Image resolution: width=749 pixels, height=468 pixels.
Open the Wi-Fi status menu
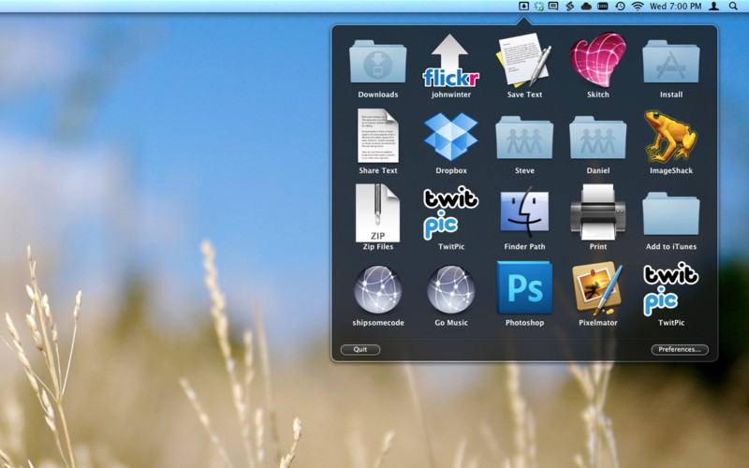point(638,7)
